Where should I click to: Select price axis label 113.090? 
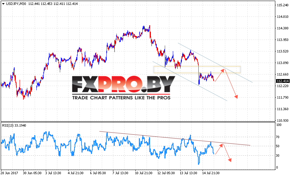[x=283, y=63]
